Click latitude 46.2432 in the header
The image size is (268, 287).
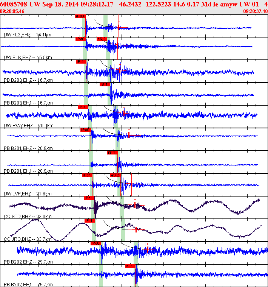point(130,4)
